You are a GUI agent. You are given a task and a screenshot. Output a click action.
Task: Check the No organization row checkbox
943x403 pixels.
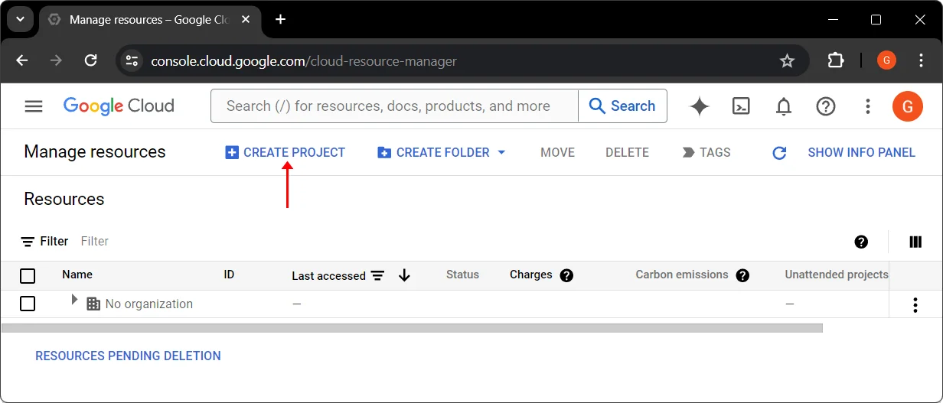coord(28,304)
